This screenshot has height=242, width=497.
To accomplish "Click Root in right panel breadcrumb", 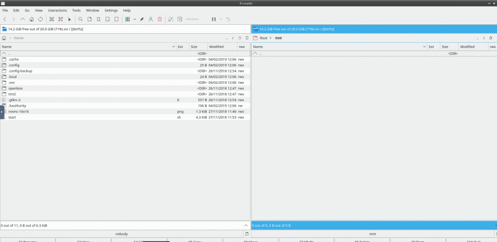I will [263, 38].
